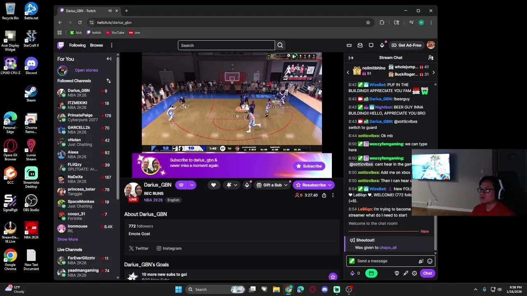
Task: Open the Bits button beside notifications bell
Action: pos(247,185)
